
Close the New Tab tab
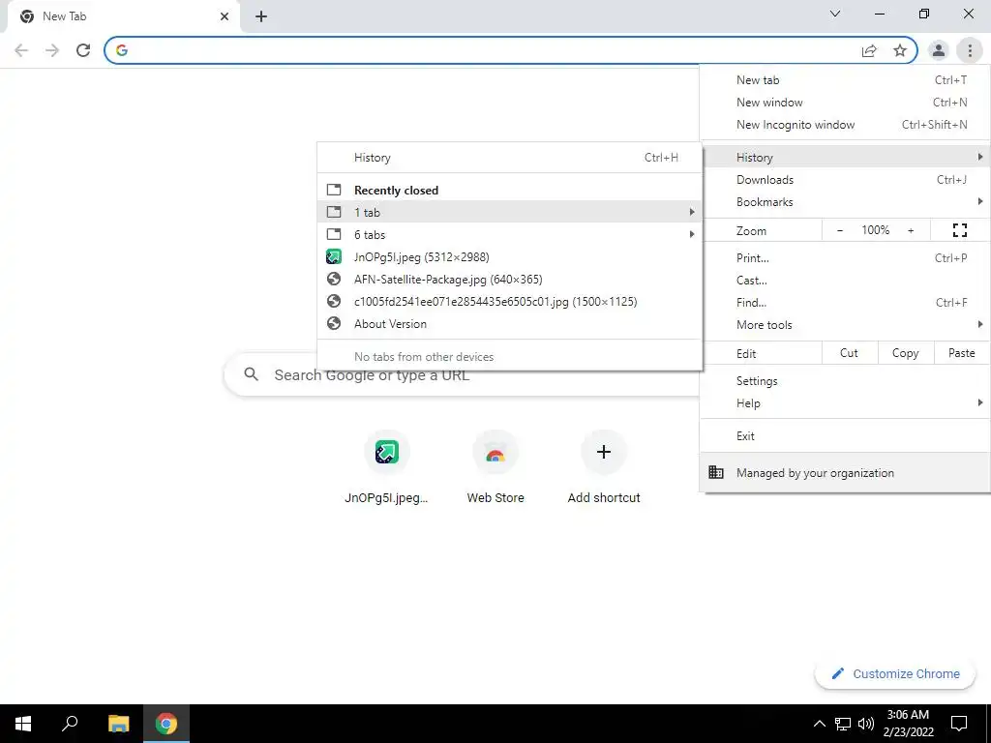click(225, 16)
